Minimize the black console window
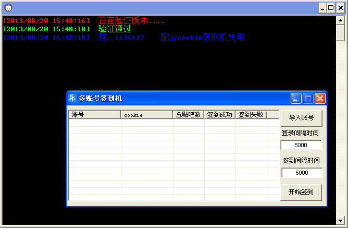This screenshot has height=228, width=348. 322,8
